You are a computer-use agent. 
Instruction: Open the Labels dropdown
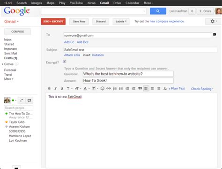(x=121, y=22)
